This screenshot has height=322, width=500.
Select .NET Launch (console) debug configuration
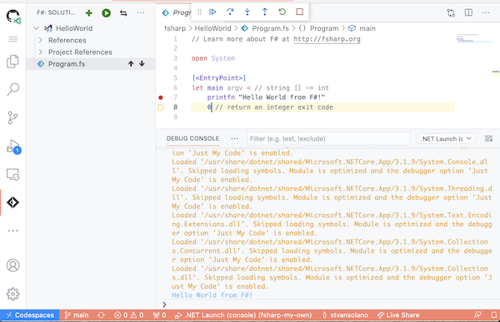click(x=243, y=315)
